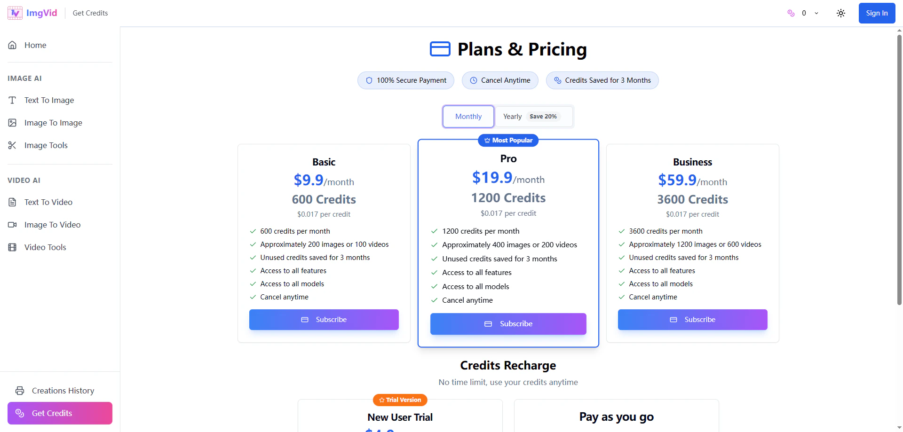Subscribe to the Pro plan
The height and width of the screenshot is (432, 903).
tap(508, 324)
